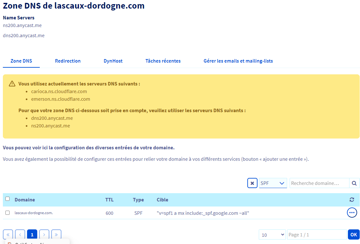Click the current page 1 button
The width and height of the screenshot is (360, 244).
(x=32, y=234)
